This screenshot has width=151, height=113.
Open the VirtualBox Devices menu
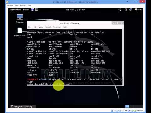[x=23, y=5]
